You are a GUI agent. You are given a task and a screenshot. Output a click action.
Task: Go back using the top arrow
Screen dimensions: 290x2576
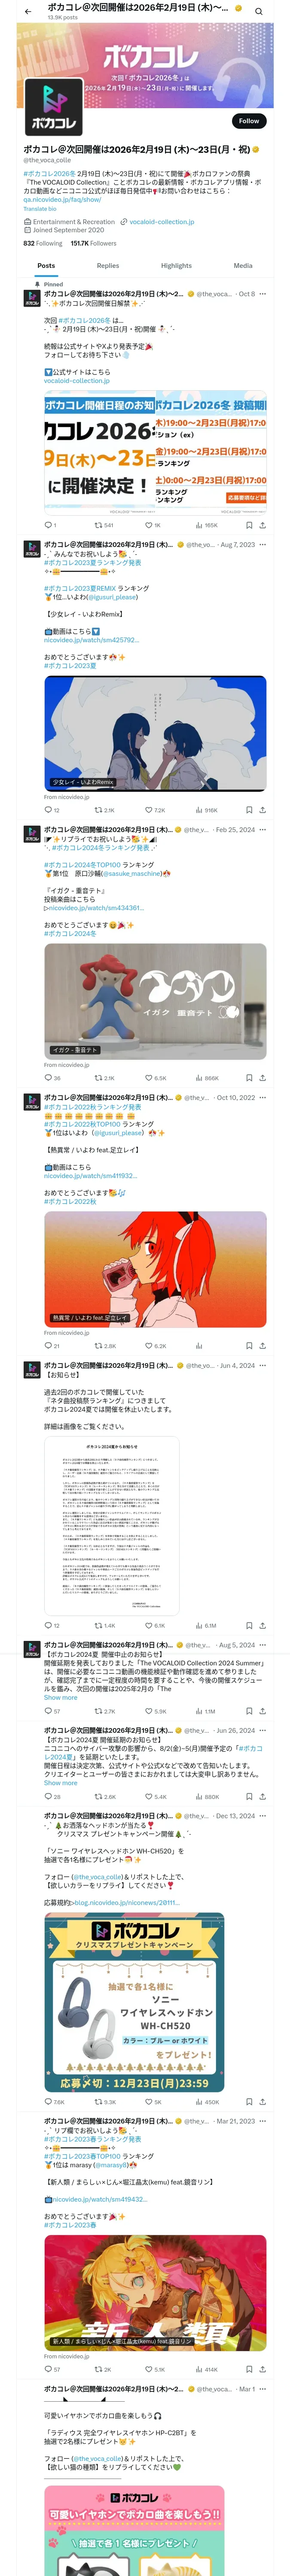click(28, 12)
